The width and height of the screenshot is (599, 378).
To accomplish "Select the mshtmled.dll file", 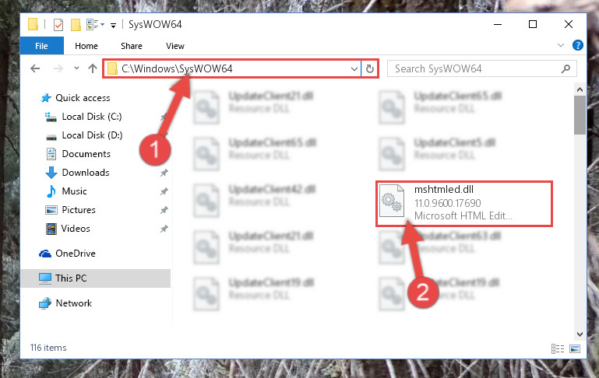I will [x=463, y=203].
